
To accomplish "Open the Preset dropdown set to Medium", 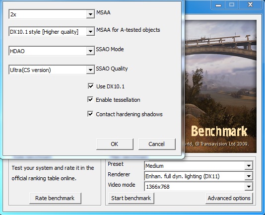I will [199, 166].
